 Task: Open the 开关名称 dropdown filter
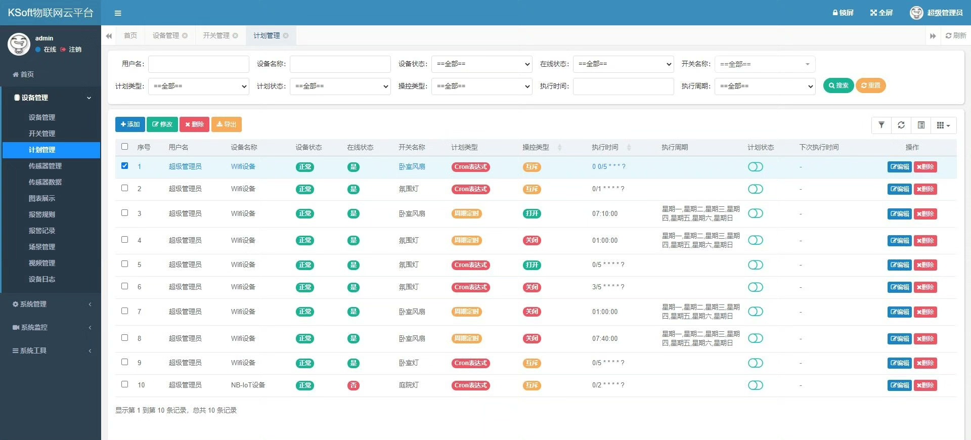pyautogui.click(x=765, y=64)
